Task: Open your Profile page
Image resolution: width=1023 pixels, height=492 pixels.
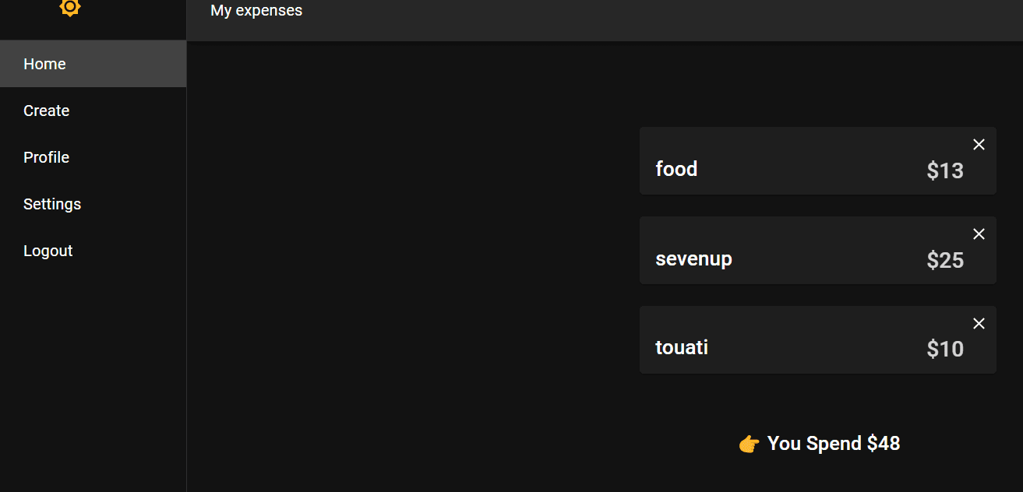Action: click(x=46, y=157)
